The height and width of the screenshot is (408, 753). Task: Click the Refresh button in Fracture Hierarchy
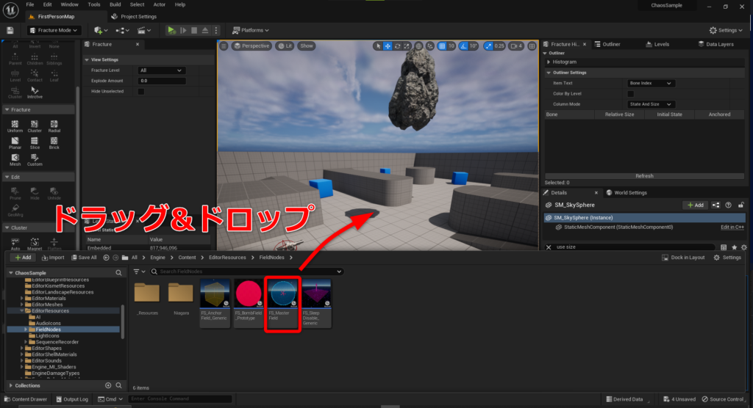point(644,176)
